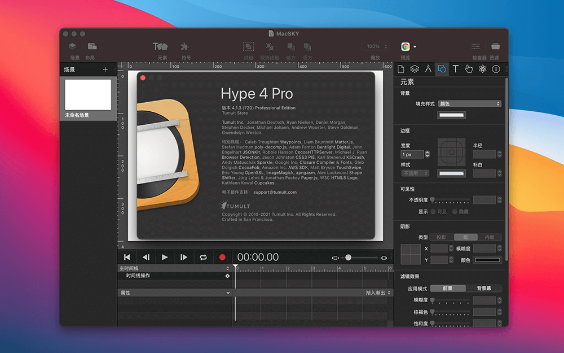Click the Ungroup (取消成组) toolbar icon
Image resolution: width=564 pixels, height=353 pixels.
click(270, 46)
